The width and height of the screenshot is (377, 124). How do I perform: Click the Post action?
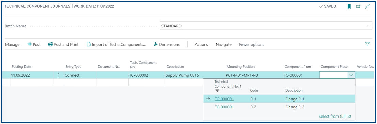pyautogui.click(x=34, y=45)
